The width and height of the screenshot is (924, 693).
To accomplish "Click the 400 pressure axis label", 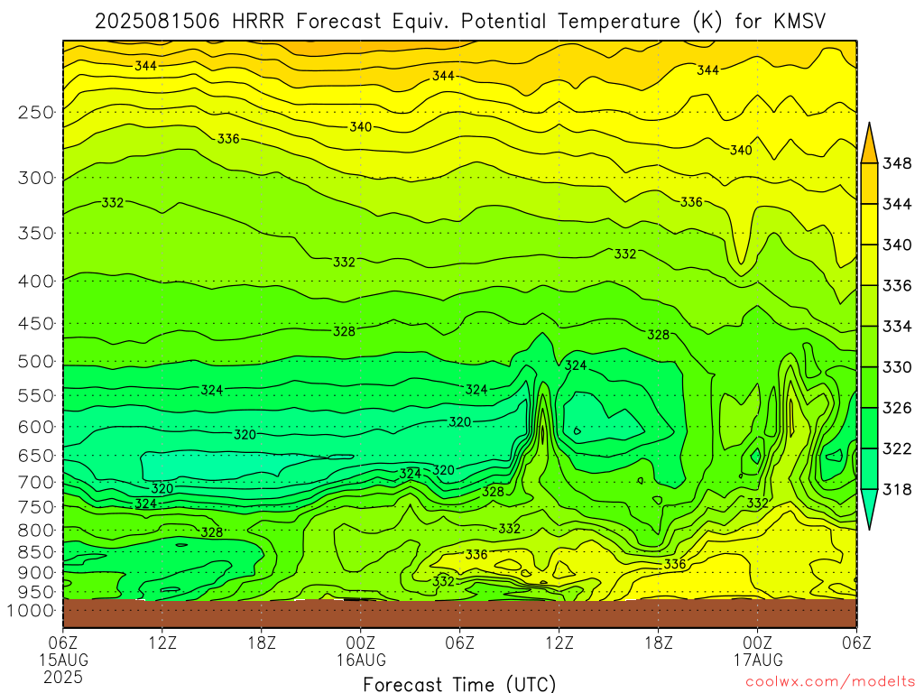I will point(36,282).
